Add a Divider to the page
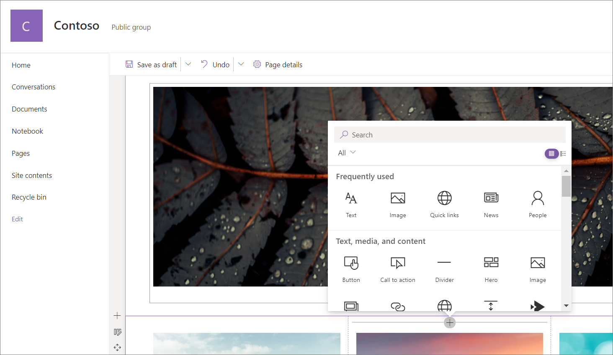Screen dimensions: 613x355 [x=444, y=269]
